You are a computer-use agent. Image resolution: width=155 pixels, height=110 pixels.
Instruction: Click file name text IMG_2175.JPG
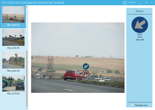point(13,94)
